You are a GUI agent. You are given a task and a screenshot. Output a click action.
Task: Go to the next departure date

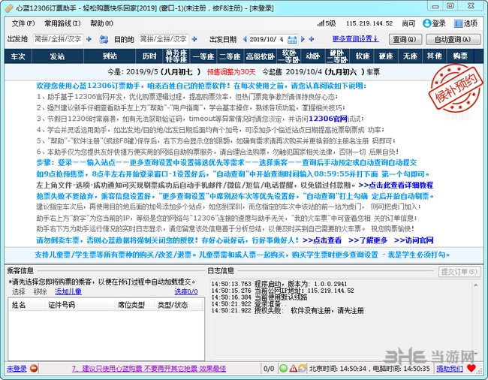pyautogui.click(x=303, y=39)
